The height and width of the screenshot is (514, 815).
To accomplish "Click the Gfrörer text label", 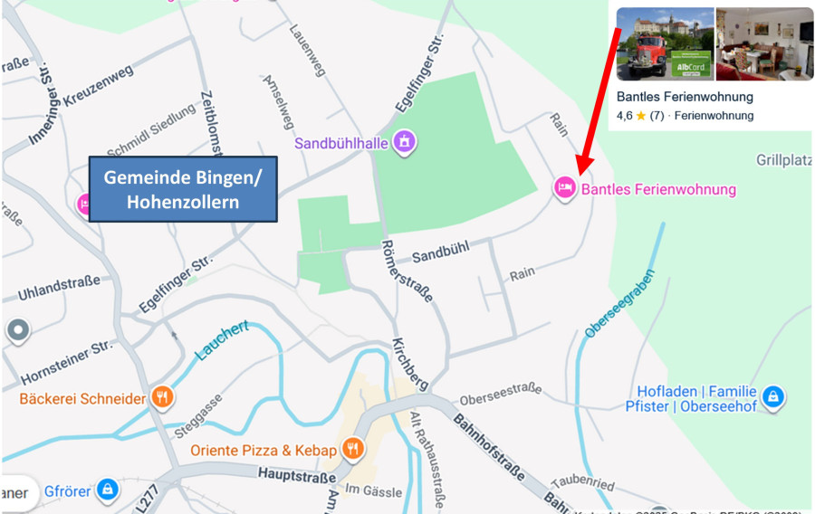I will point(68,491).
